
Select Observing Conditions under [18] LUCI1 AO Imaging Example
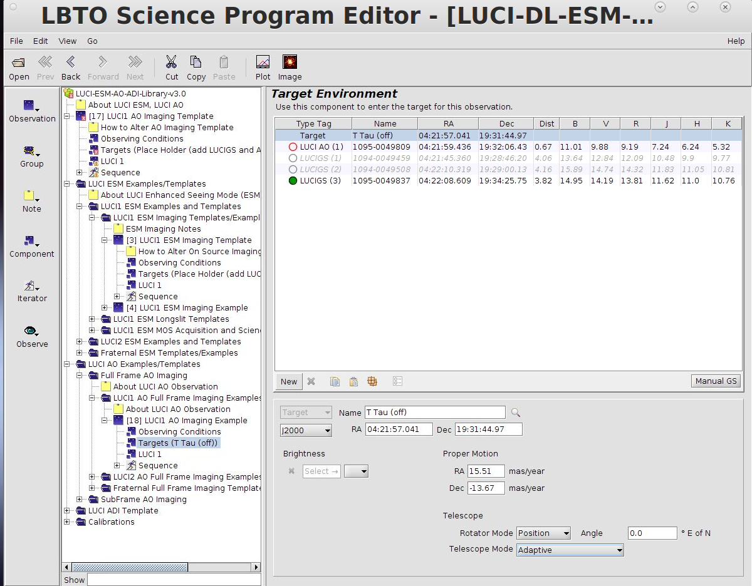pos(179,432)
